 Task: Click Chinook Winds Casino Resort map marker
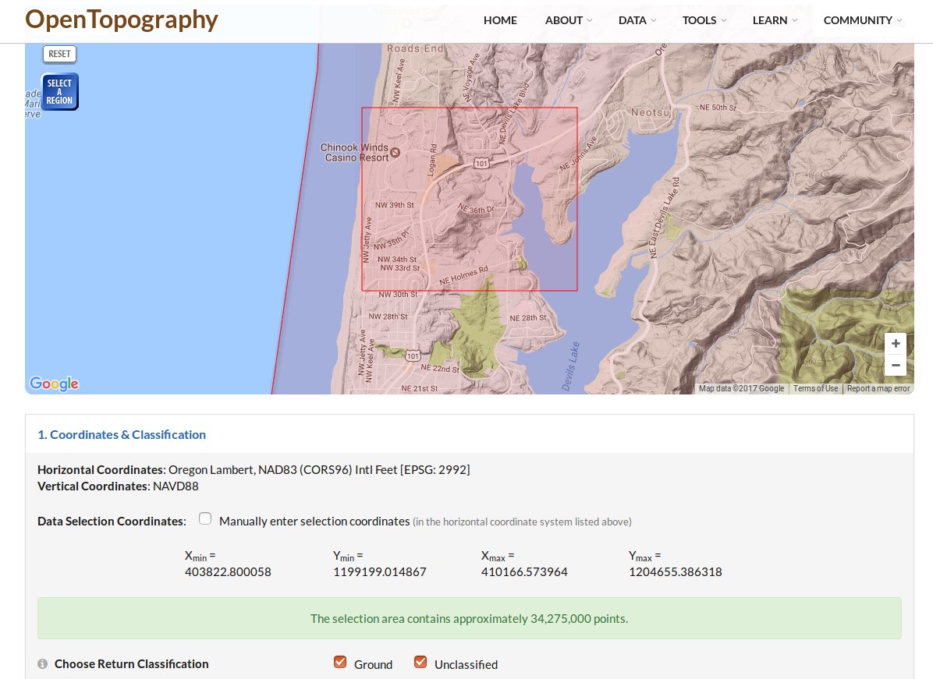395,152
